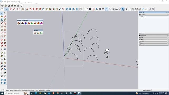Select the Protractor tool in left toolbar

tap(2, 56)
